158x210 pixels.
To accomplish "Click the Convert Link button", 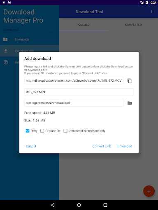I will [102, 146].
